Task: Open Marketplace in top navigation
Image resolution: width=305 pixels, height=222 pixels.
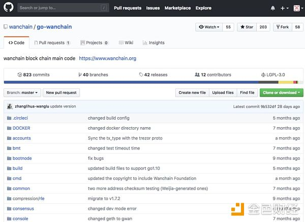Action: (177, 8)
